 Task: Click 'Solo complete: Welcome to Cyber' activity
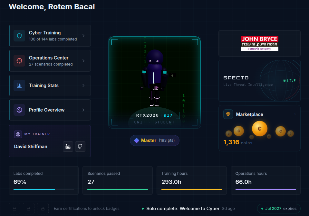(x=183, y=209)
